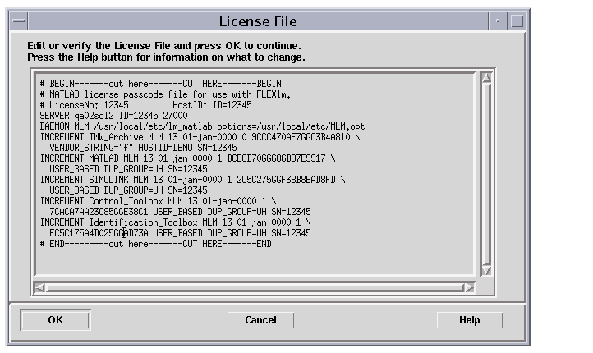Click the INCREMENT SIMULINK line
Screen dimensions: 593x353
192,180
